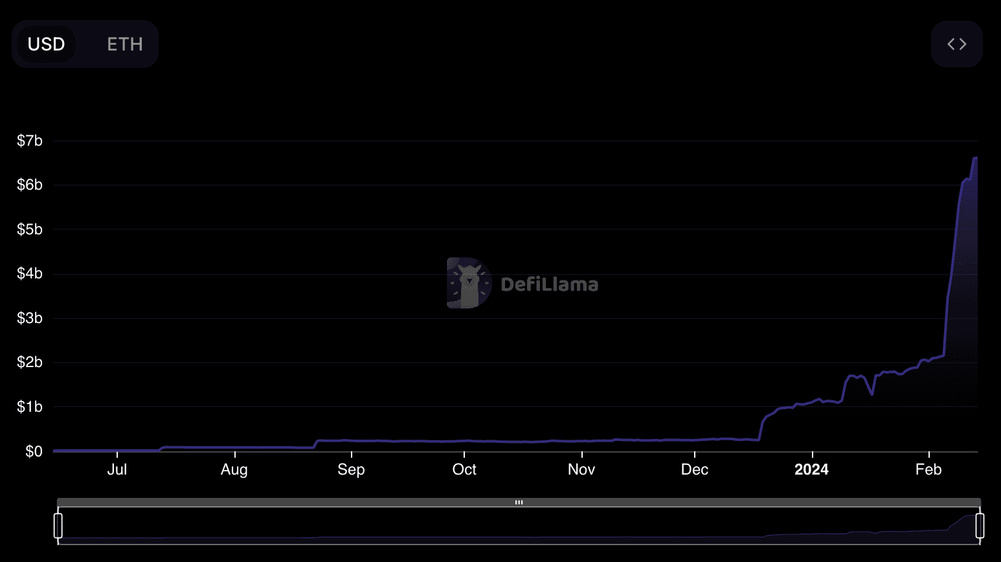
Task: Click the grip icon on range bar
Action: [519, 502]
